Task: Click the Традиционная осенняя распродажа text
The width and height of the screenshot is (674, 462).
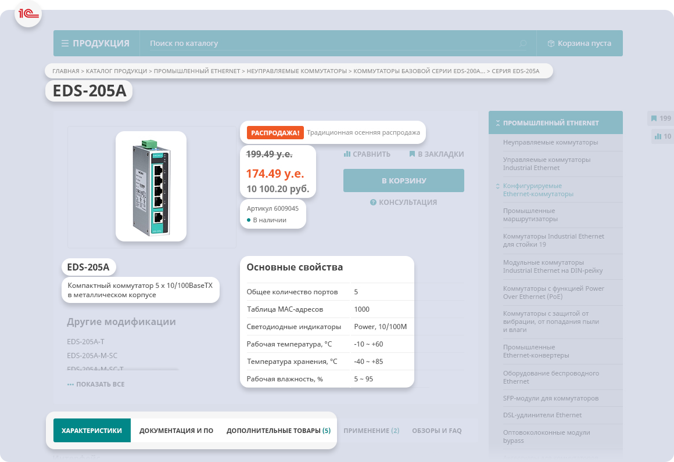Action: pyautogui.click(x=363, y=133)
